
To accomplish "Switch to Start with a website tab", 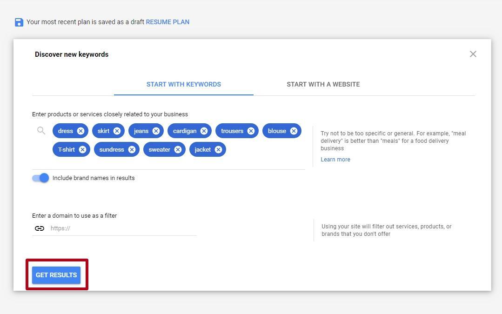I will pyautogui.click(x=323, y=85).
